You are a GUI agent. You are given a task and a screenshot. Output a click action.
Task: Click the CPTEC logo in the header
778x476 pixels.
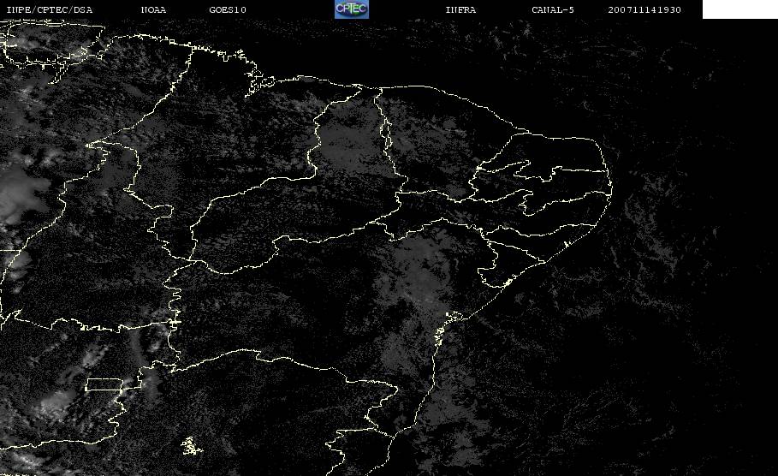(351, 9)
